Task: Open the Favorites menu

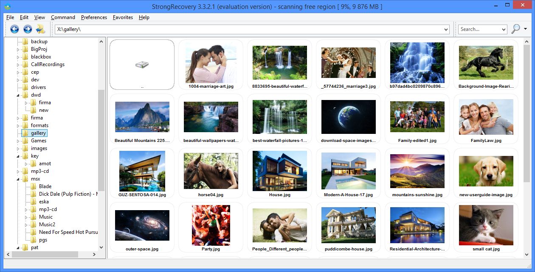Action: 123,17
